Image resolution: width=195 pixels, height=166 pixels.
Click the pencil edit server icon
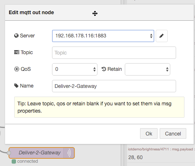coord(162,36)
